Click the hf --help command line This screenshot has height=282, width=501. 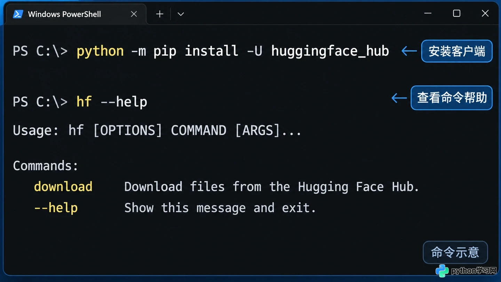click(112, 102)
